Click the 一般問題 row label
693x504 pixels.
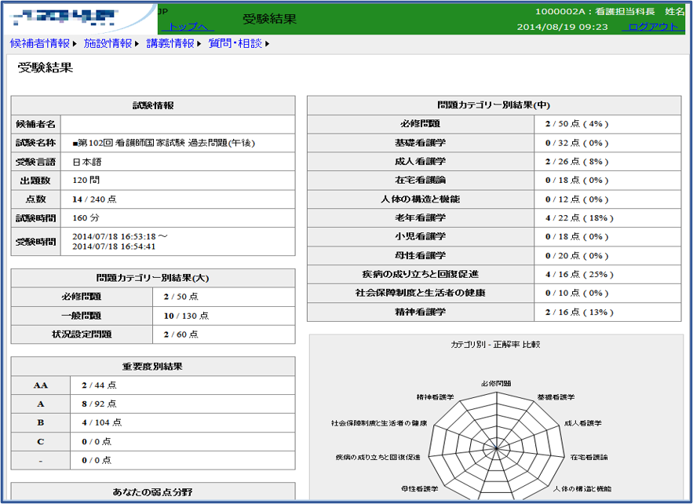point(82,316)
